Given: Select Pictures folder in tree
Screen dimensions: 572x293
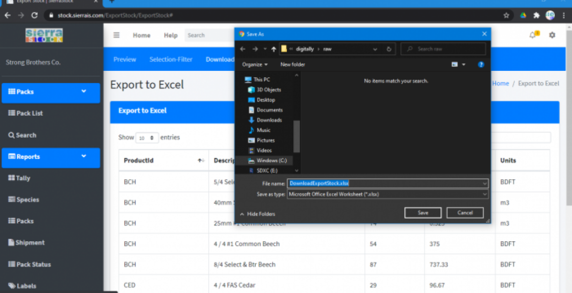Looking at the screenshot, I should [265, 140].
